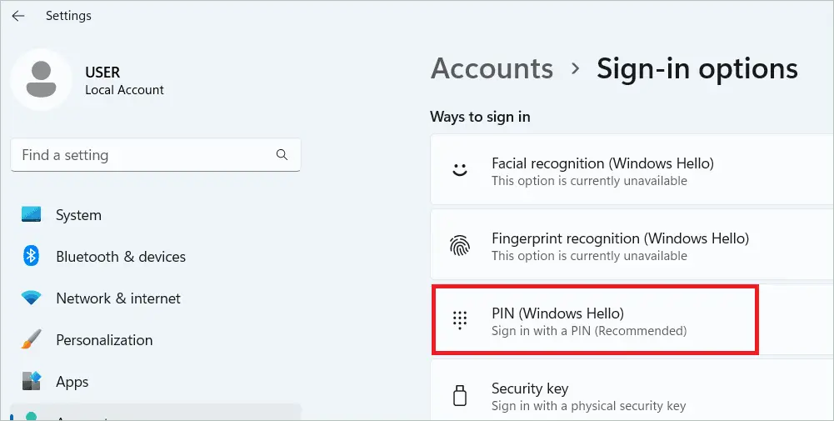834x421 pixels.
Task: Click the fingerprint icon
Action: 460,246
